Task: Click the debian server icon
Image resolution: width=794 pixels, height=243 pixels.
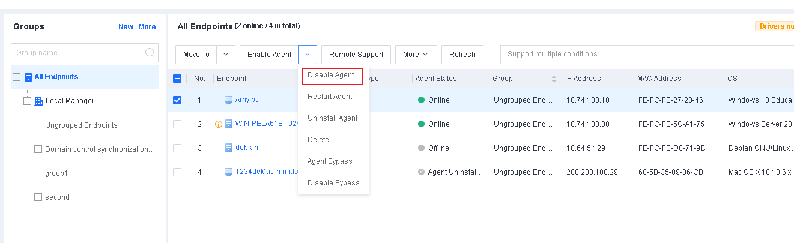Action: tap(228, 148)
